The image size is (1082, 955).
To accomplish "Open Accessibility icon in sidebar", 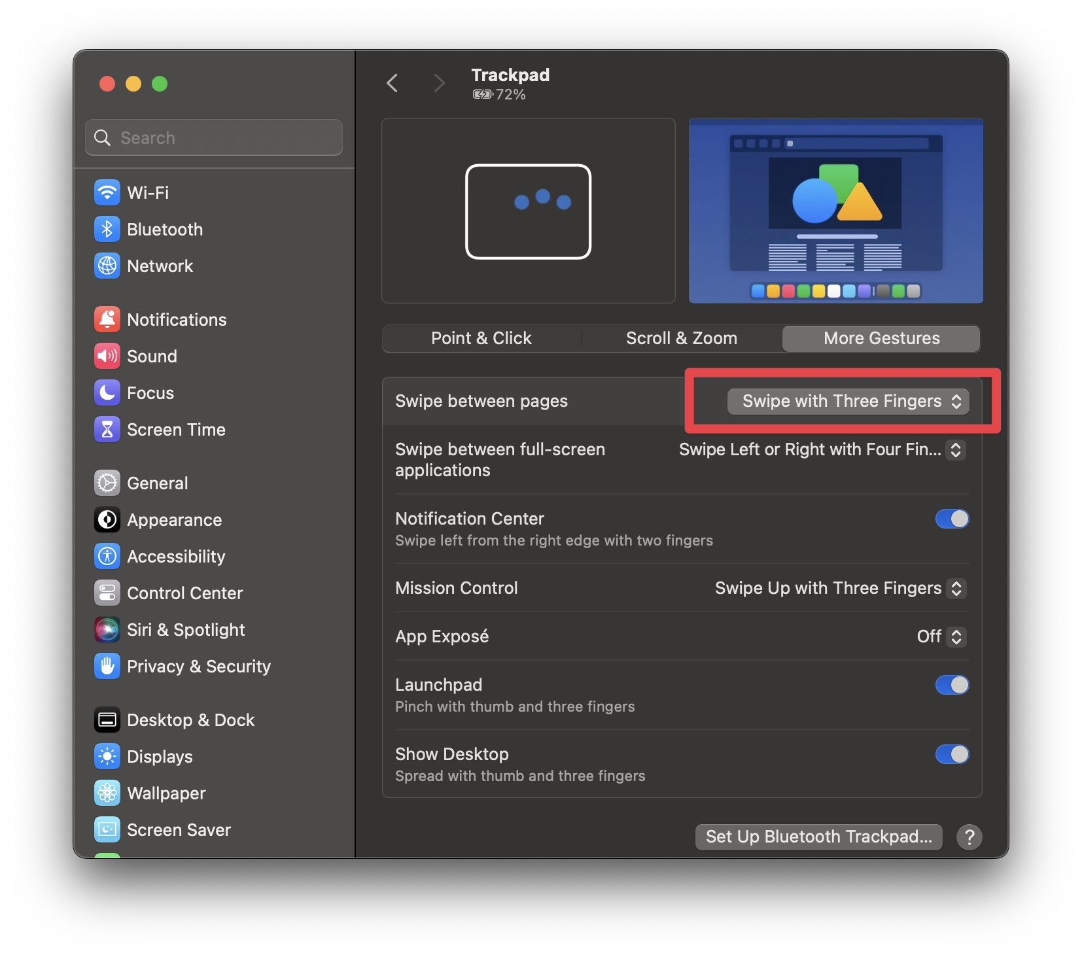I will pyautogui.click(x=107, y=556).
